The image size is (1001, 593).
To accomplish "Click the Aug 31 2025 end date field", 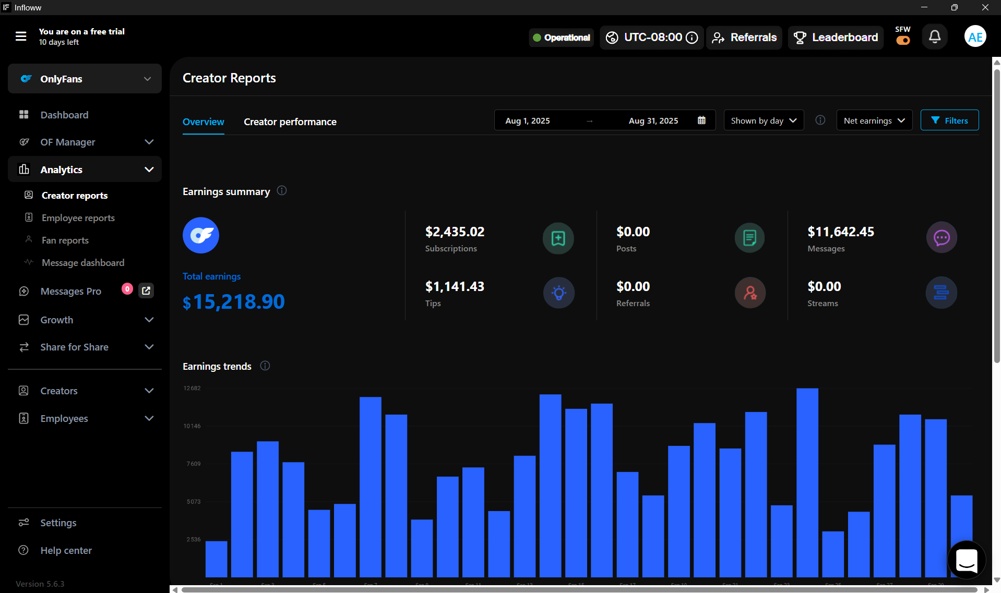I will 653,120.
